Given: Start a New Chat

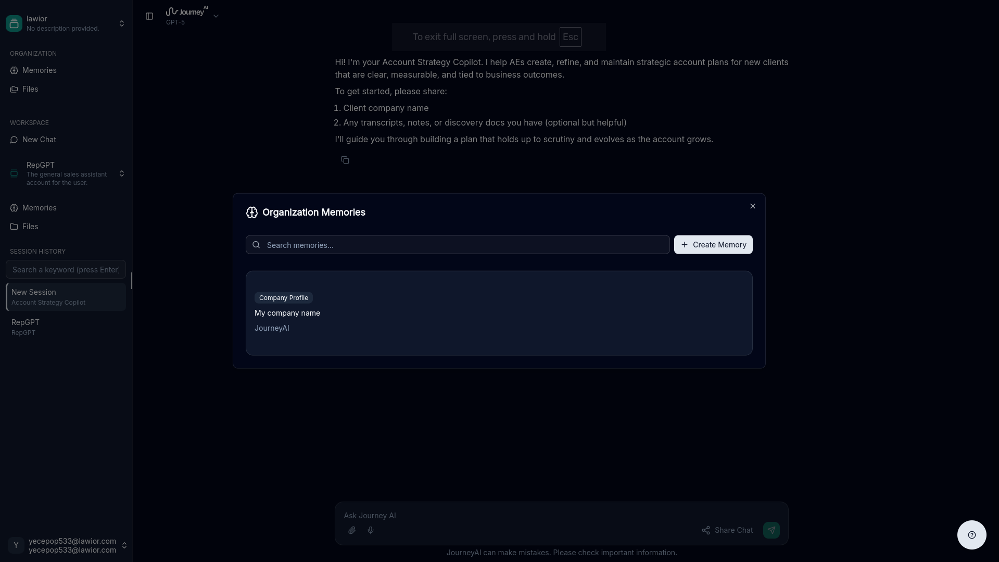Looking at the screenshot, I should (39, 140).
